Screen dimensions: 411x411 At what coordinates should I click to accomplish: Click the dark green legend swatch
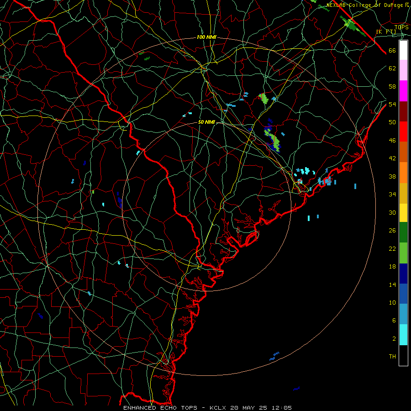pos(403,232)
